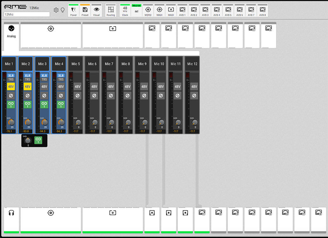This screenshot has height=238, width=328.
Task: Switch Mic 2 input to TRS
Action: click(x=28, y=79)
